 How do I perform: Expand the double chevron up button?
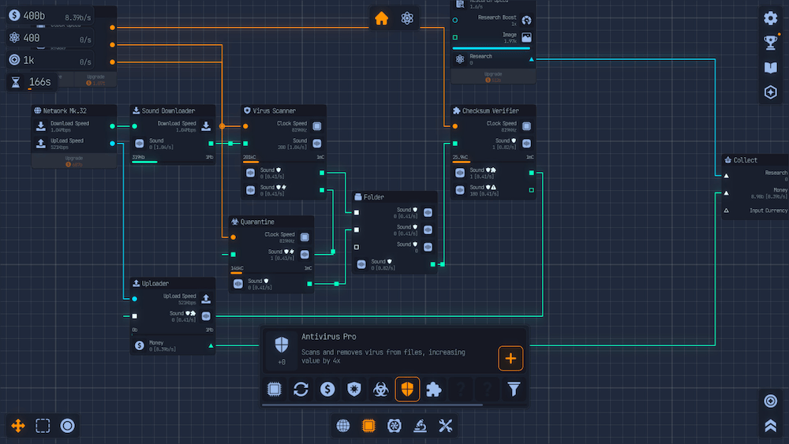tap(771, 426)
